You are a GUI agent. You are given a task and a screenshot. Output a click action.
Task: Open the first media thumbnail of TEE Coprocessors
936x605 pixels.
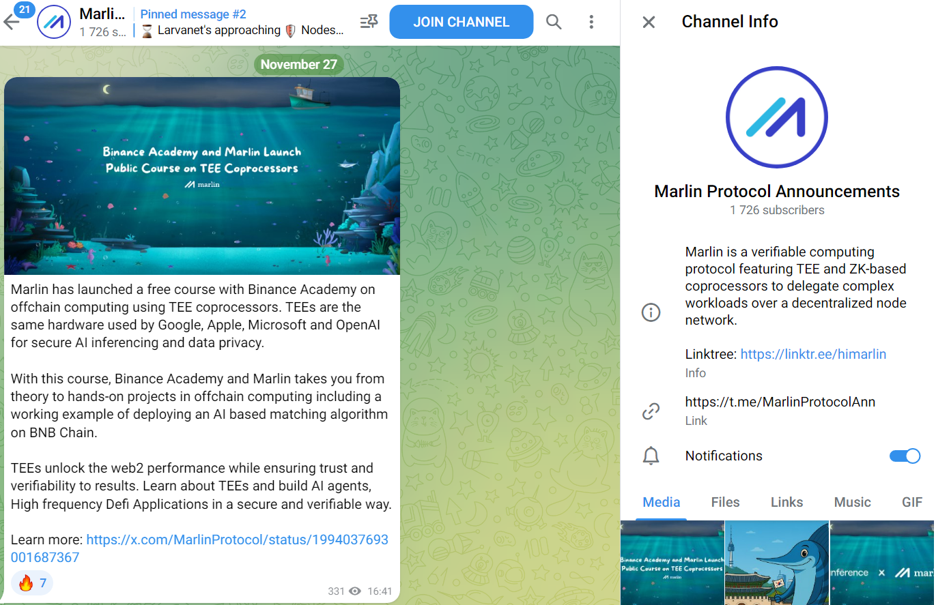672,563
